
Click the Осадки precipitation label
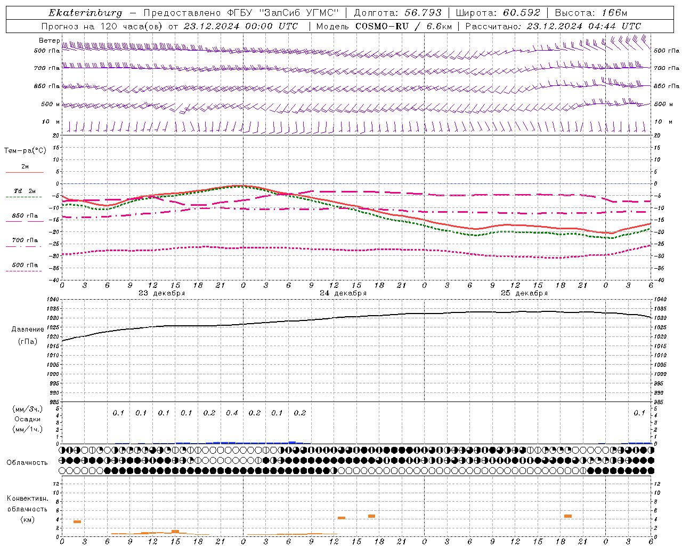(28, 419)
